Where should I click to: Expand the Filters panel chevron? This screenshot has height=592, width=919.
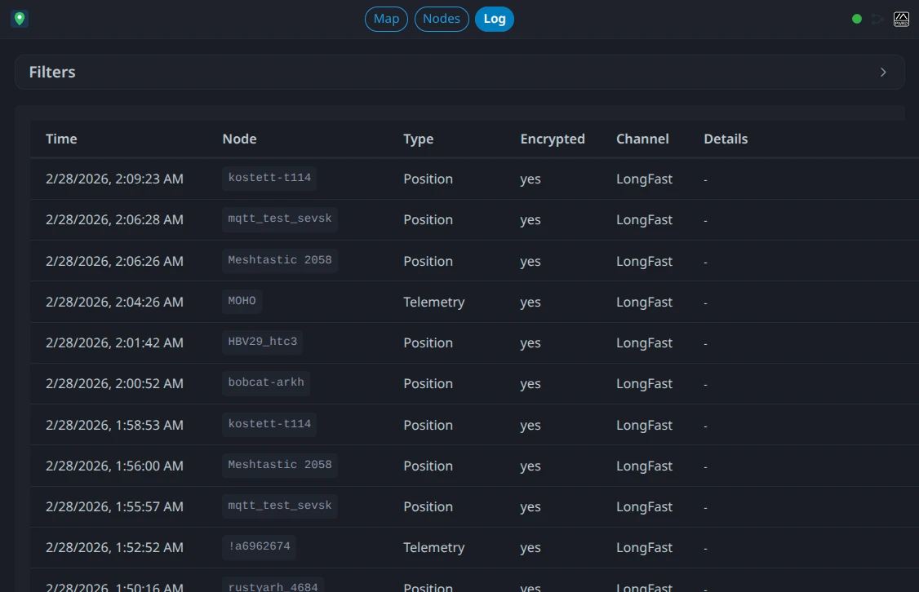point(882,72)
